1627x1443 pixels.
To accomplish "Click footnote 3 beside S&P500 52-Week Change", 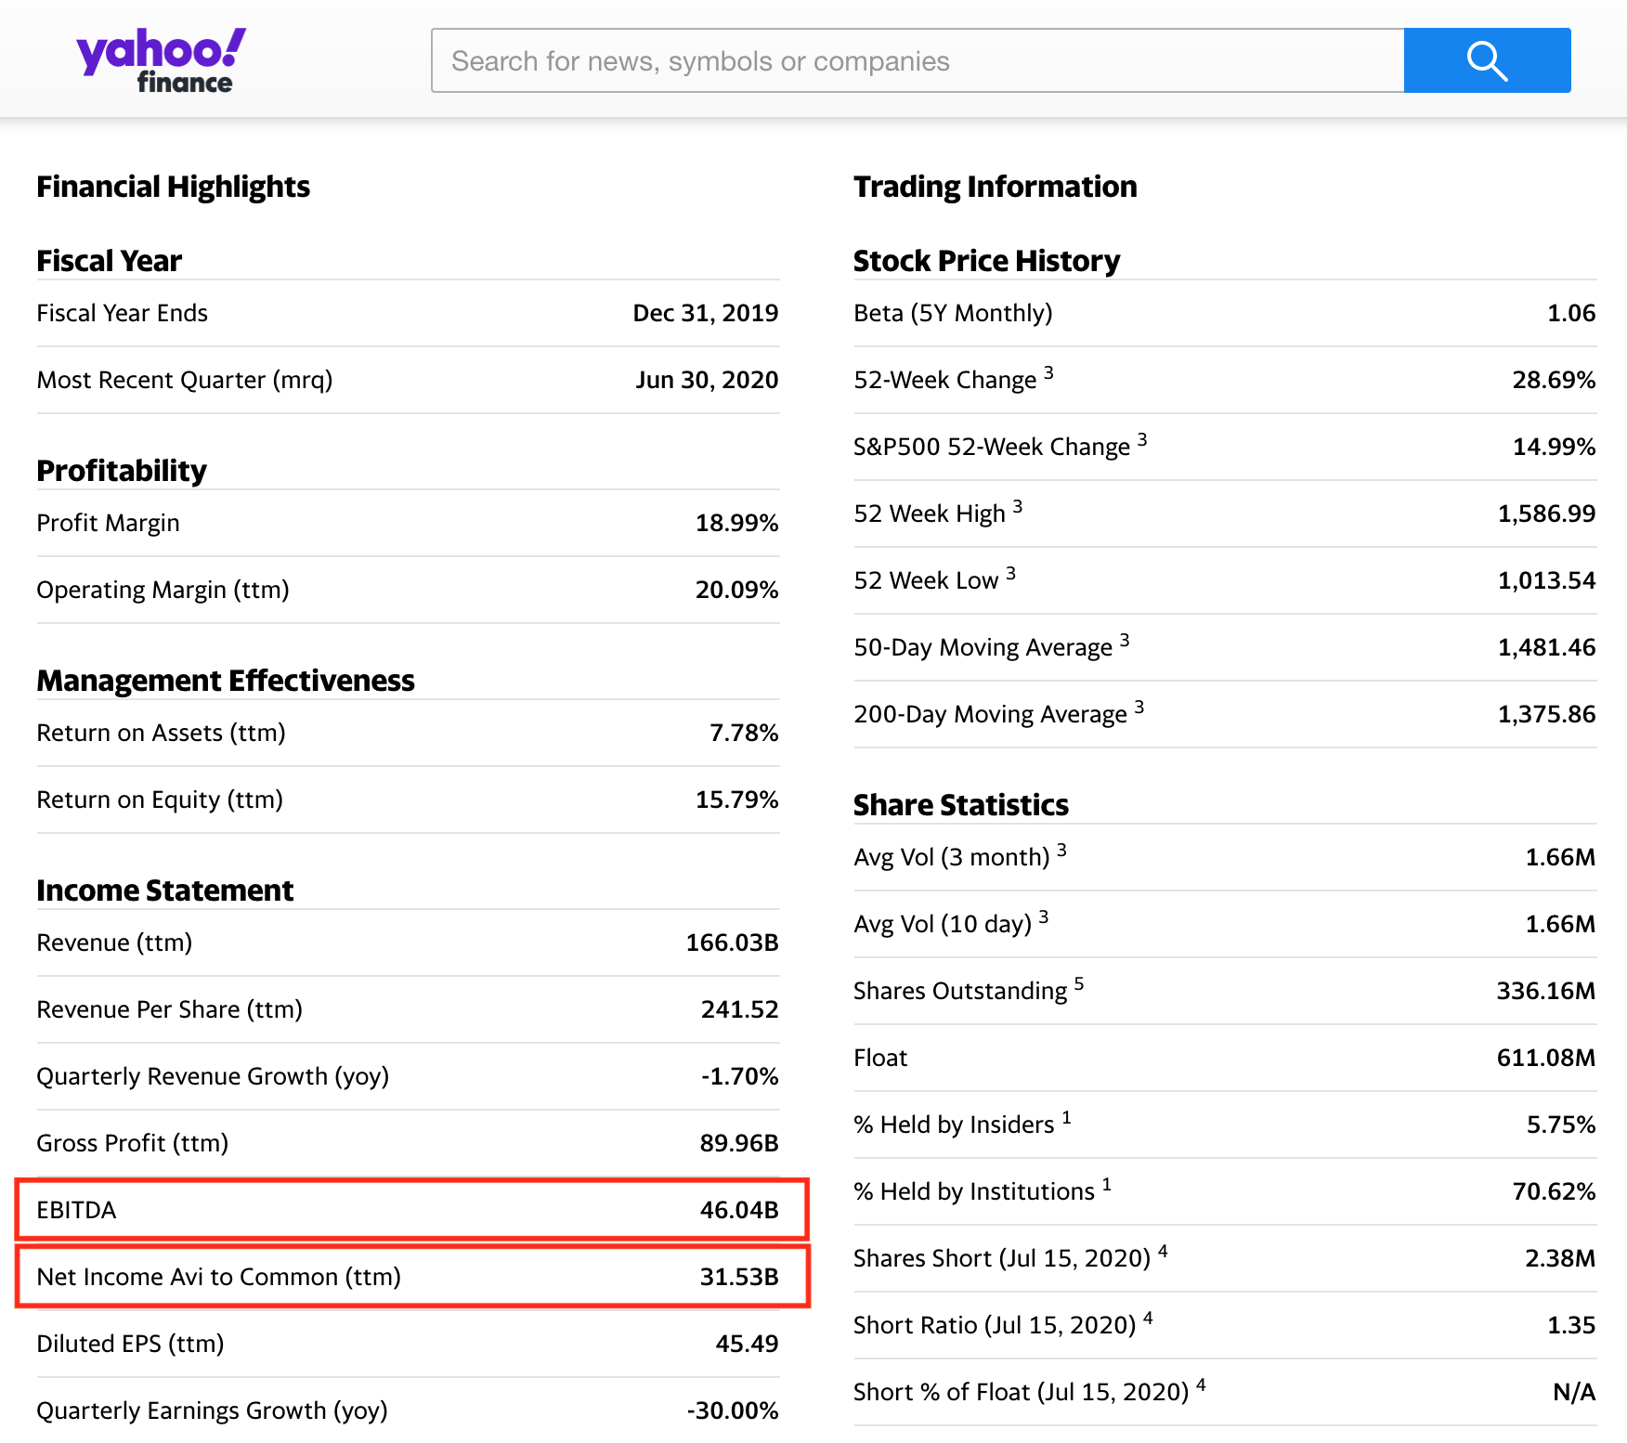I will [1142, 439].
